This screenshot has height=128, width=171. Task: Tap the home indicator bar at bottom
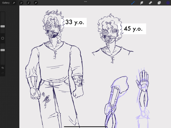(85, 127)
